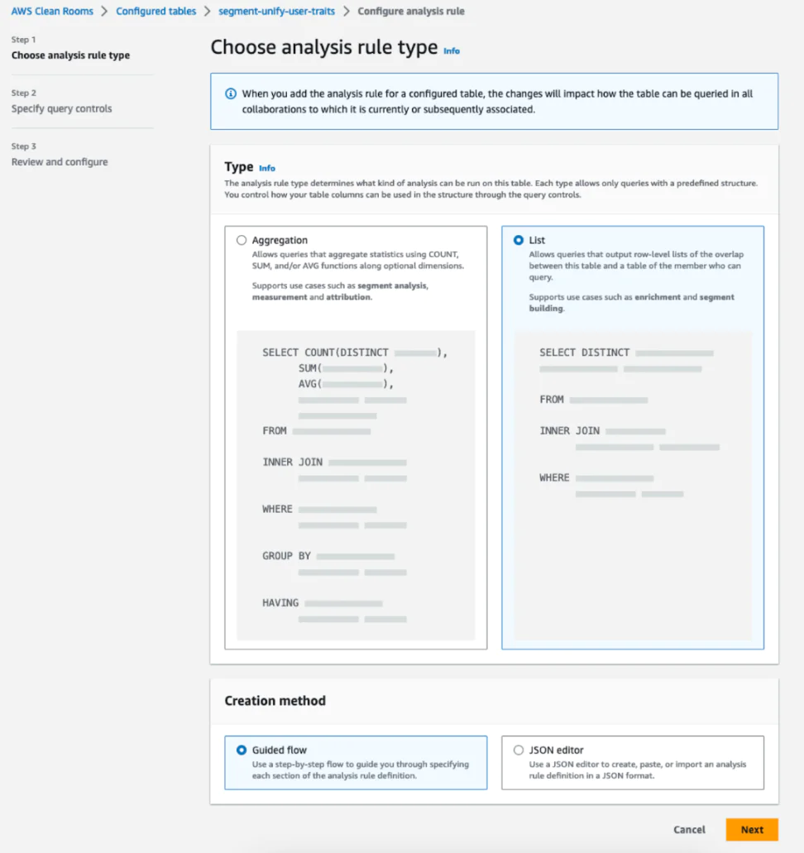
Task: Switch to the JSON editor creation method
Action: 519,750
